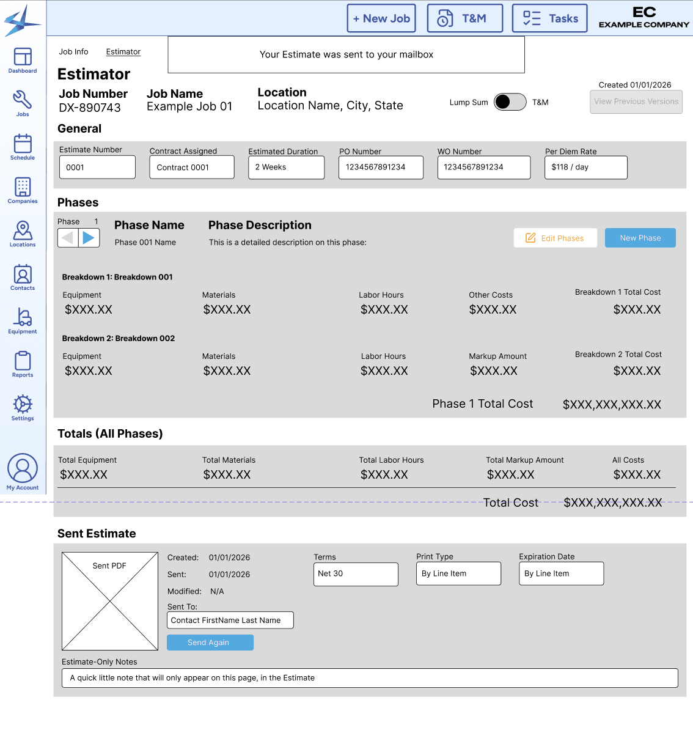Click the WO Number field
693x730 pixels.
coord(484,167)
